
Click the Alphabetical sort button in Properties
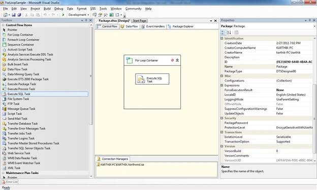[229, 32]
